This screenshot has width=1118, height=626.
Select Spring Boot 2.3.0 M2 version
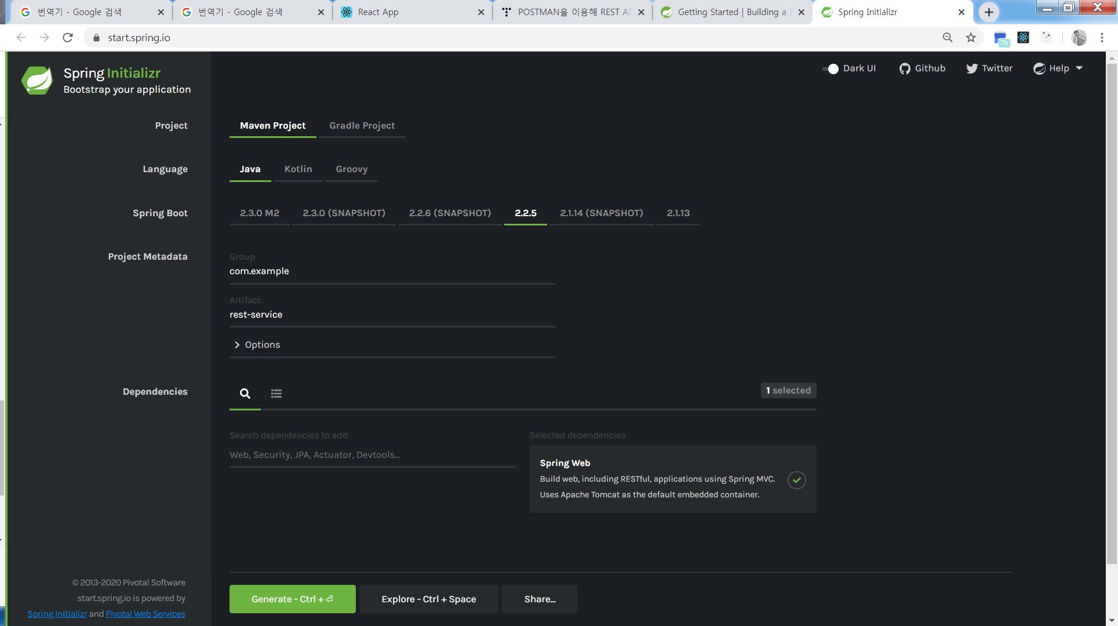(259, 213)
